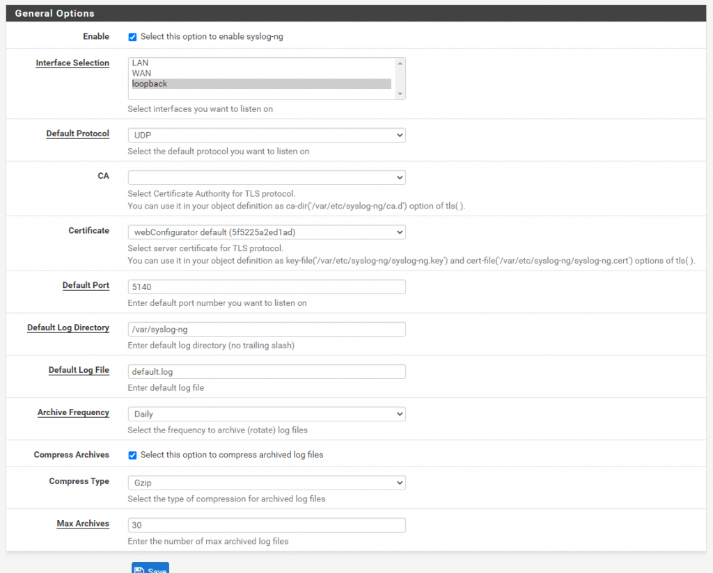Select loopback in the interface list
The width and height of the screenshot is (713, 573).
(x=261, y=83)
